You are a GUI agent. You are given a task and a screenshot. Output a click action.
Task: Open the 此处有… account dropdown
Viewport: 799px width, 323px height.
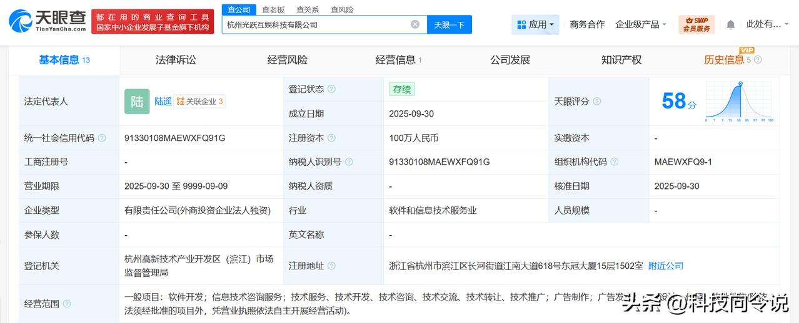coord(768,24)
